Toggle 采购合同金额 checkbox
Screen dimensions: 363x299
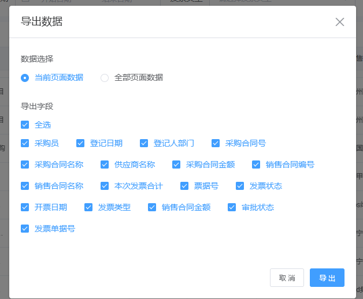pos(176,165)
